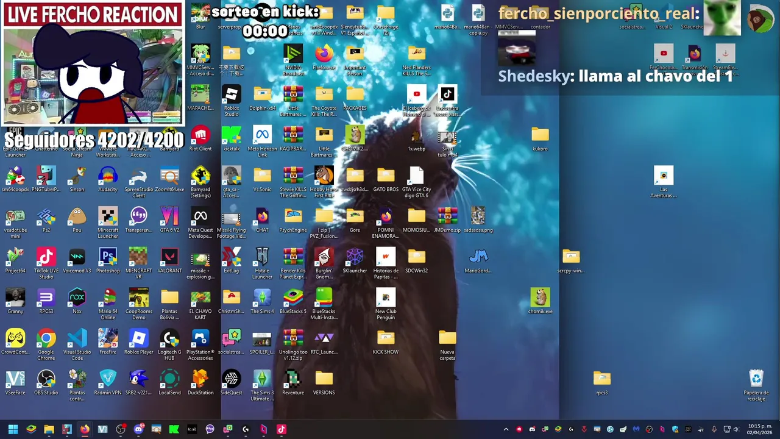Launch the Riot Client shortcut

click(200, 138)
